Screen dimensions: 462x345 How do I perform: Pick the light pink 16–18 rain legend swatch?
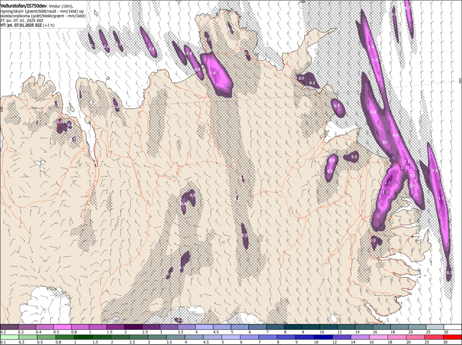pos(379,337)
